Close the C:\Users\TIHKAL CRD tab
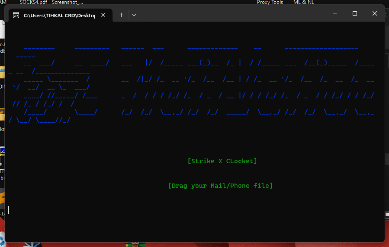The width and height of the screenshot is (389, 247). [103, 15]
